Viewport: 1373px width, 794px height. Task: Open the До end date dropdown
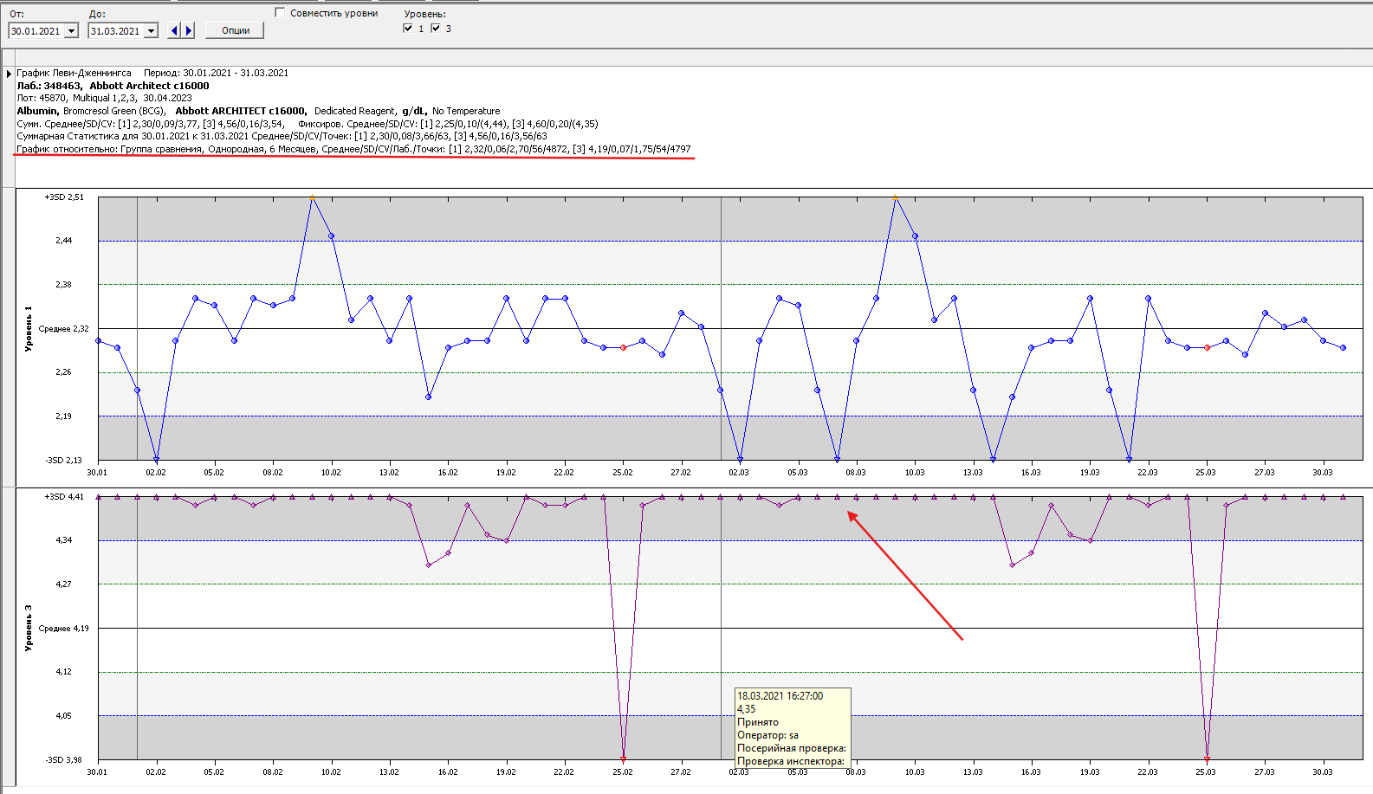151,31
